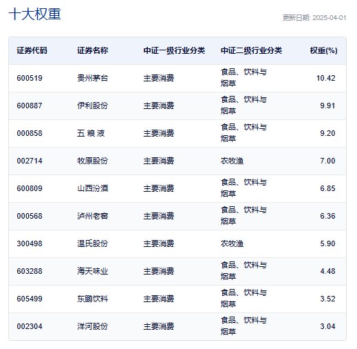Click weight value 4.48

pos(327,271)
